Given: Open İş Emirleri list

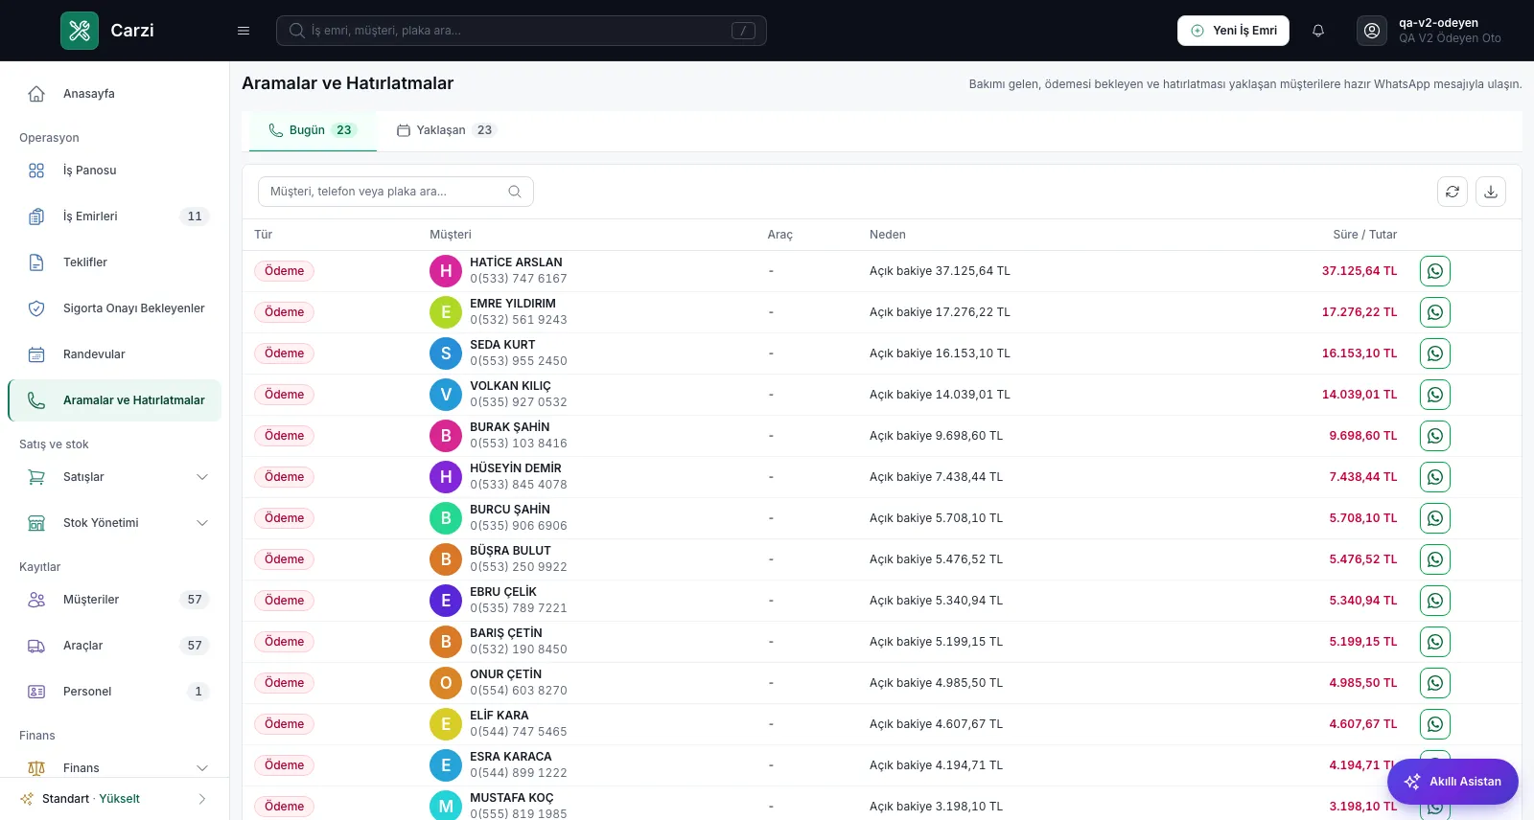Looking at the screenshot, I should (115, 216).
